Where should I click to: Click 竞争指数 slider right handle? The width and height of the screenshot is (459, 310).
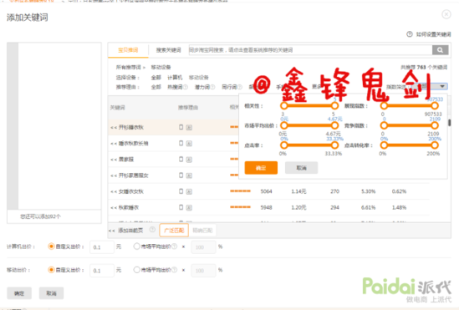[435, 125]
